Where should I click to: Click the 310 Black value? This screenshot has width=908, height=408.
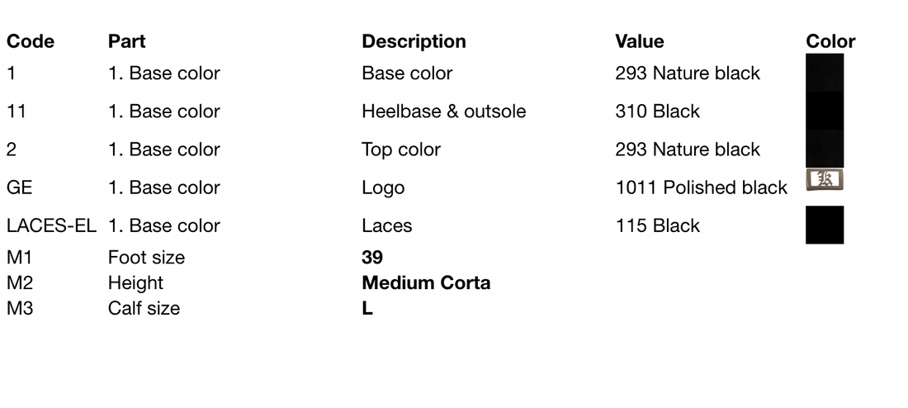(657, 111)
